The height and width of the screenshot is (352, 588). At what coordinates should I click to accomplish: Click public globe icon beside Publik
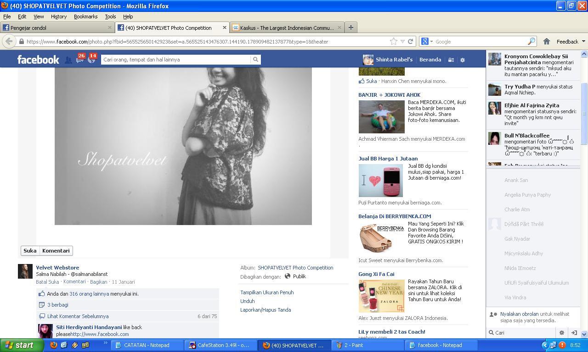click(288, 276)
